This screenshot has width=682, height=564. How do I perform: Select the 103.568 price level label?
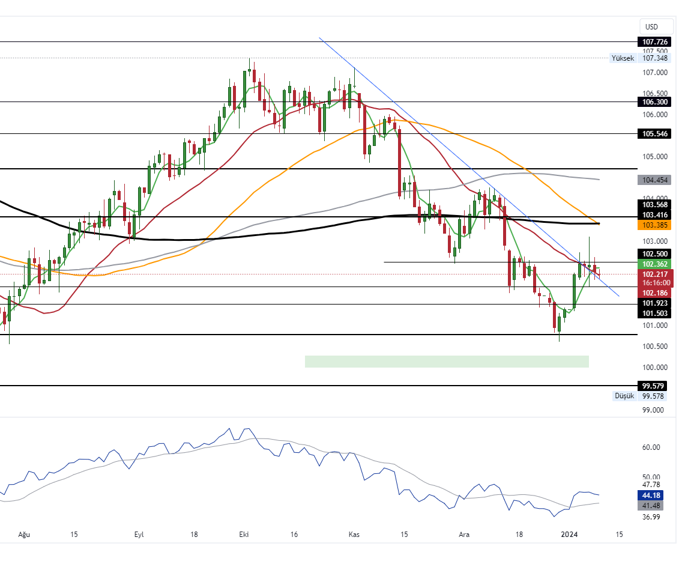(x=654, y=204)
